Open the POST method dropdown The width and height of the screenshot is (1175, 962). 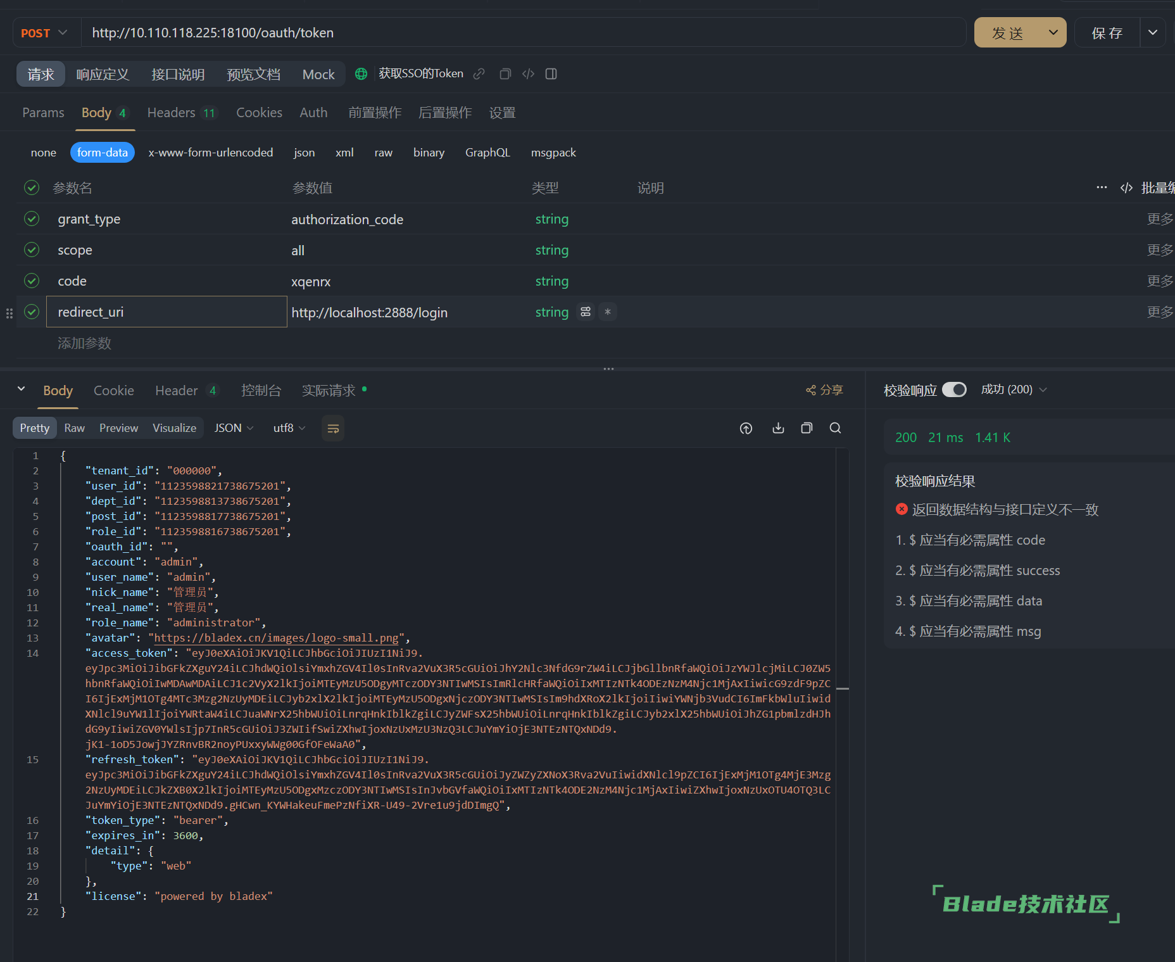pyautogui.click(x=44, y=33)
